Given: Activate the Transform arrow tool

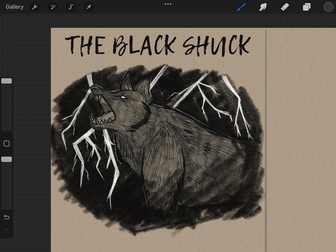Looking at the screenshot, I should [89, 7].
